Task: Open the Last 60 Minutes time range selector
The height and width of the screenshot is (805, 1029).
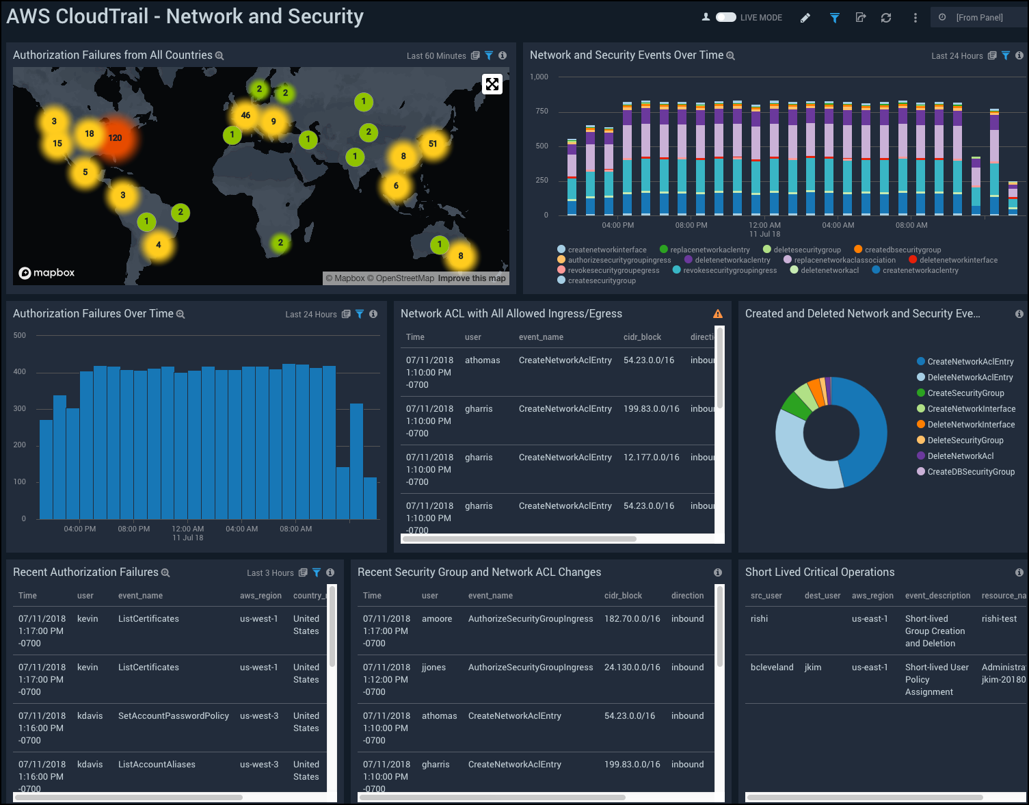Action: (437, 55)
